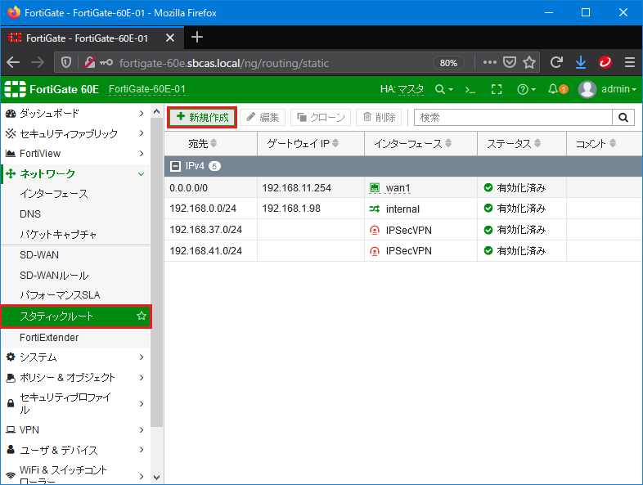The image size is (643, 485).
Task: Click the insecure connection lock icon
Action: pyautogui.click(x=89, y=63)
